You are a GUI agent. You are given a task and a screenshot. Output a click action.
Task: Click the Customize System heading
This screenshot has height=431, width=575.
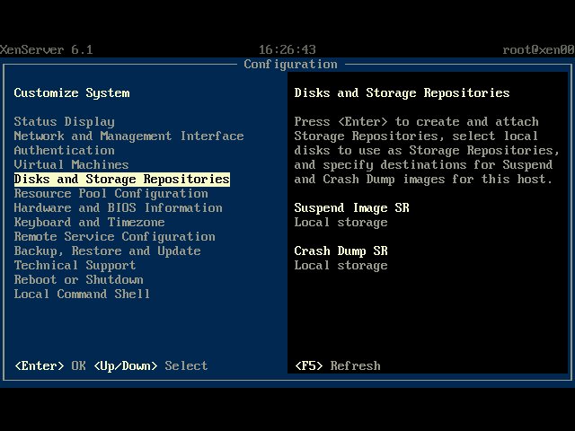72,92
